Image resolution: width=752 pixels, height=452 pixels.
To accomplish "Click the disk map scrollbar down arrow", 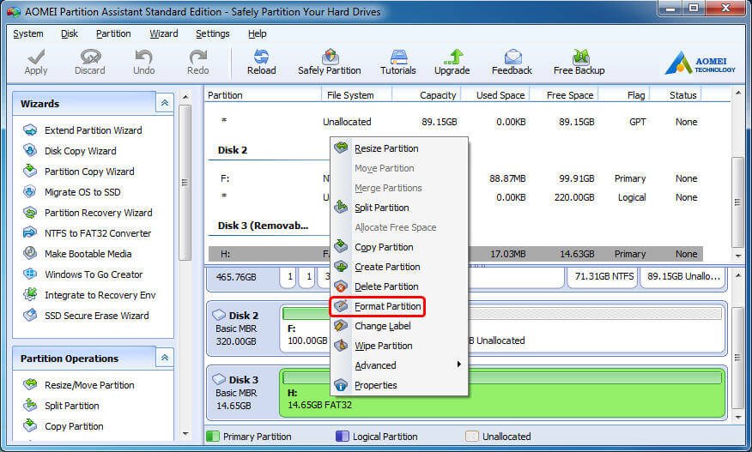I will [738, 418].
